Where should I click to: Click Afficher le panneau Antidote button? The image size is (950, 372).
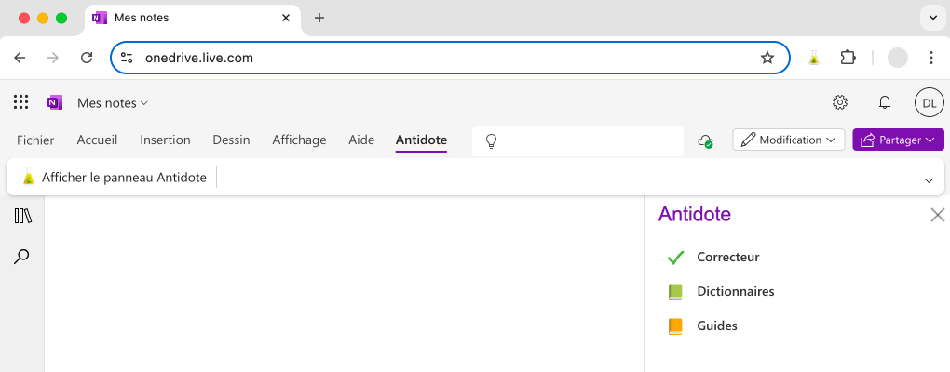tap(114, 178)
